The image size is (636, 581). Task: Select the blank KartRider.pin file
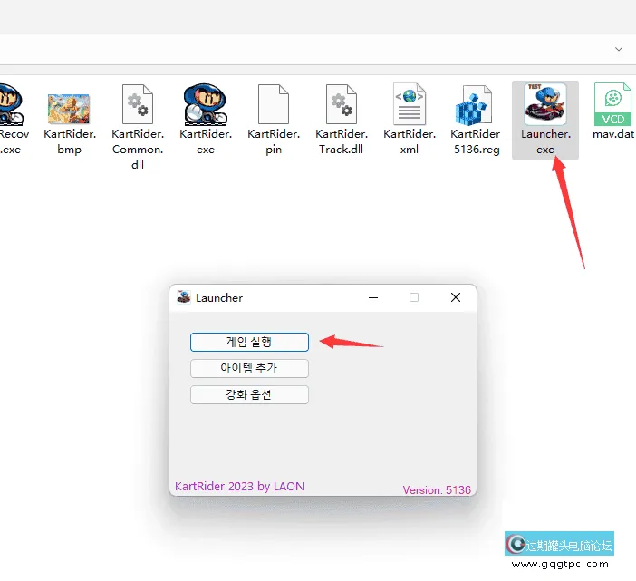(273, 105)
